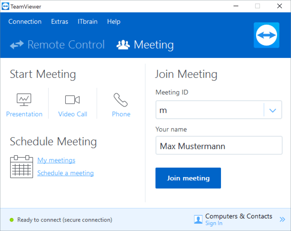Select the Meeting tab

[x=145, y=45]
